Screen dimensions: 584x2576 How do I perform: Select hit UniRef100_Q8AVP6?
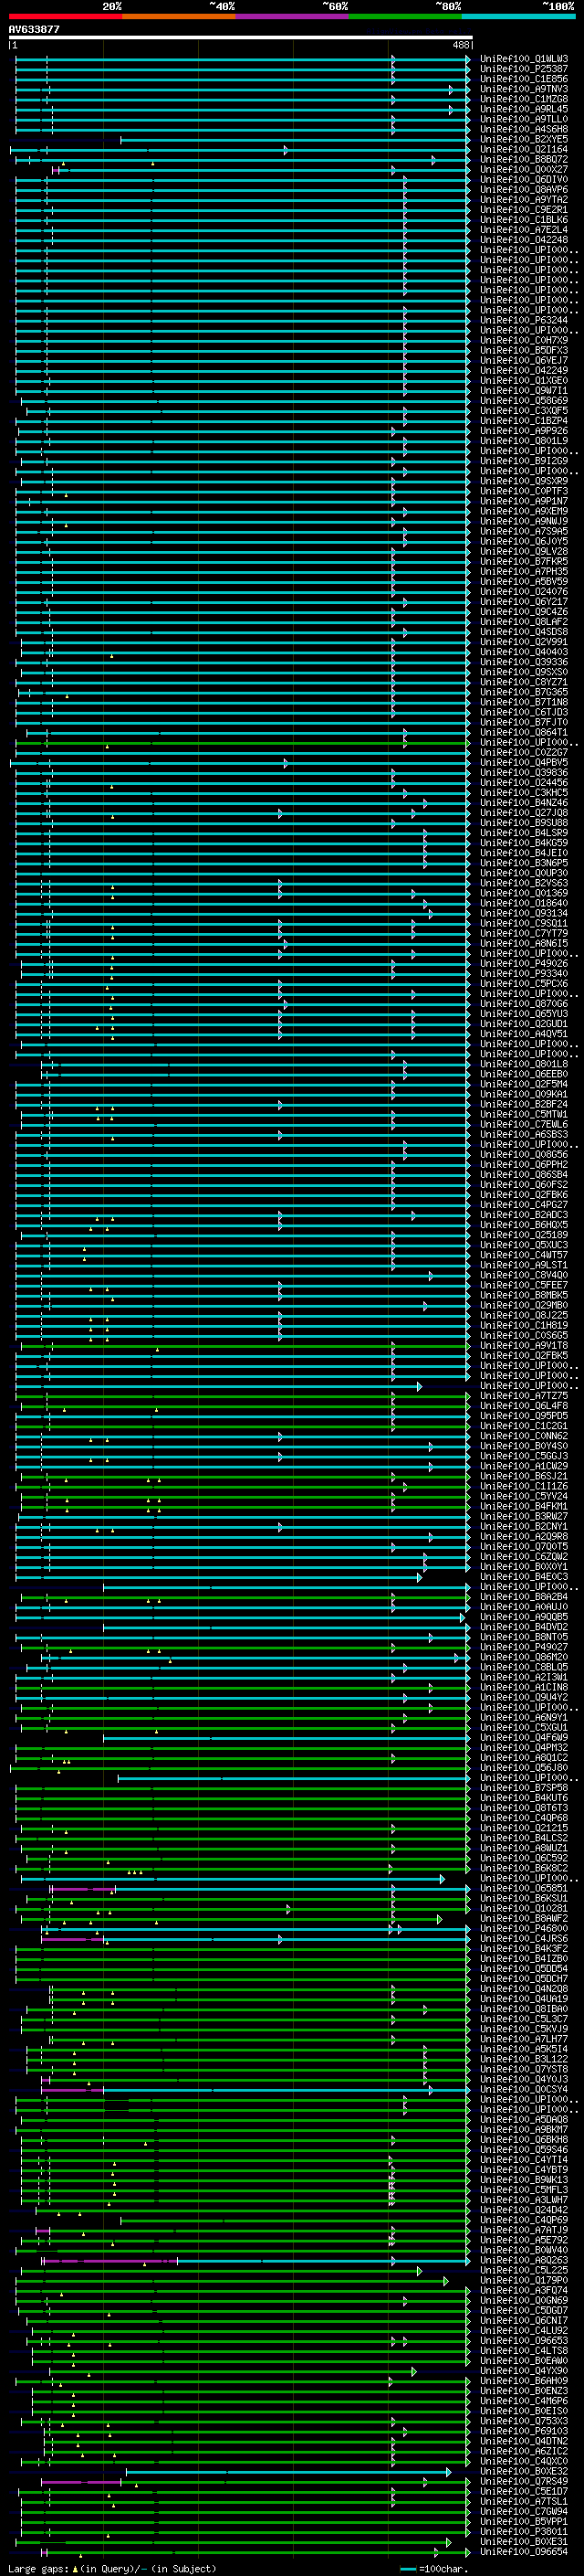524,189
